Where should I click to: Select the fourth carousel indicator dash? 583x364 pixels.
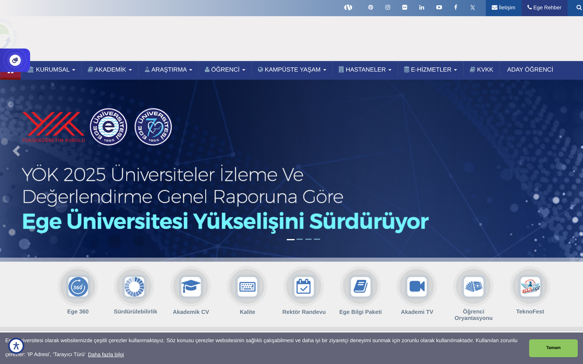tap(317, 239)
